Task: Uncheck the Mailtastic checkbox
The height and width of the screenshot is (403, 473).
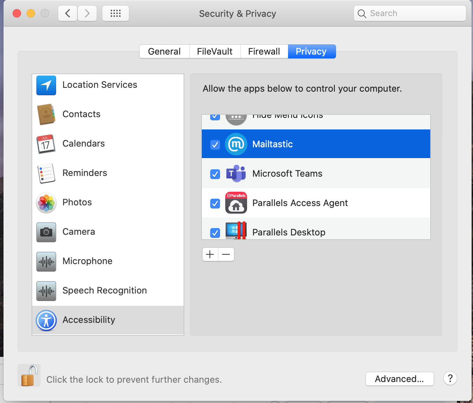Action: tap(215, 144)
